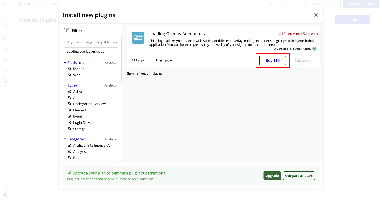382x200 pixels.
Task: Open the Settings gear in sidebar
Action: click(5, 81)
